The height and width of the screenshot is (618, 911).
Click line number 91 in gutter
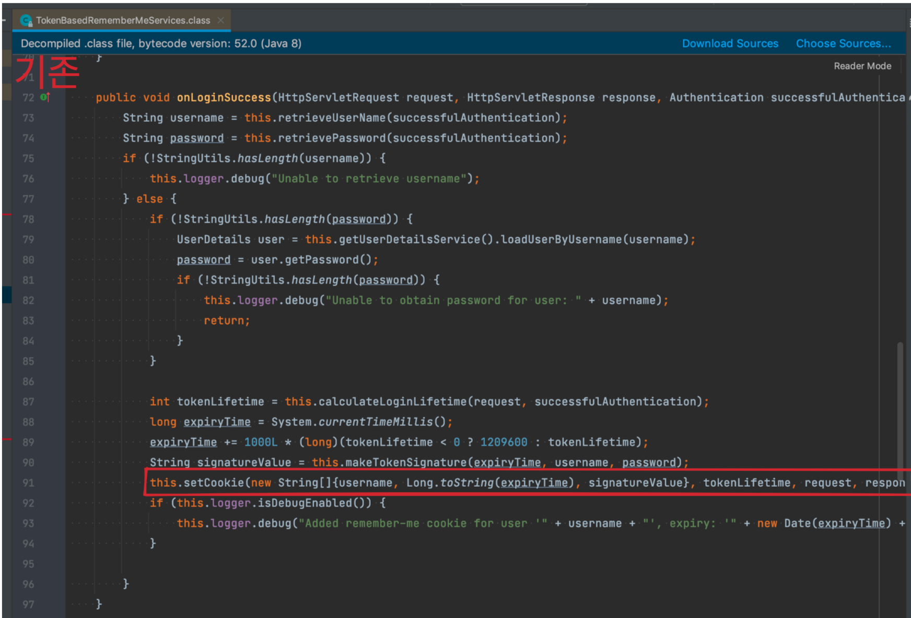coord(28,483)
